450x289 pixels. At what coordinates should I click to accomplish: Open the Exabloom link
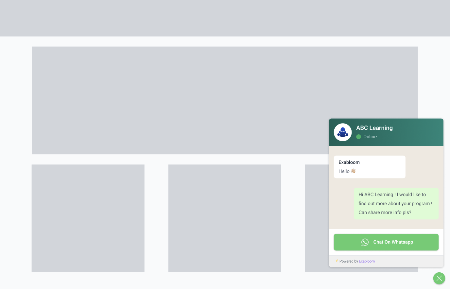click(x=367, y=261)
